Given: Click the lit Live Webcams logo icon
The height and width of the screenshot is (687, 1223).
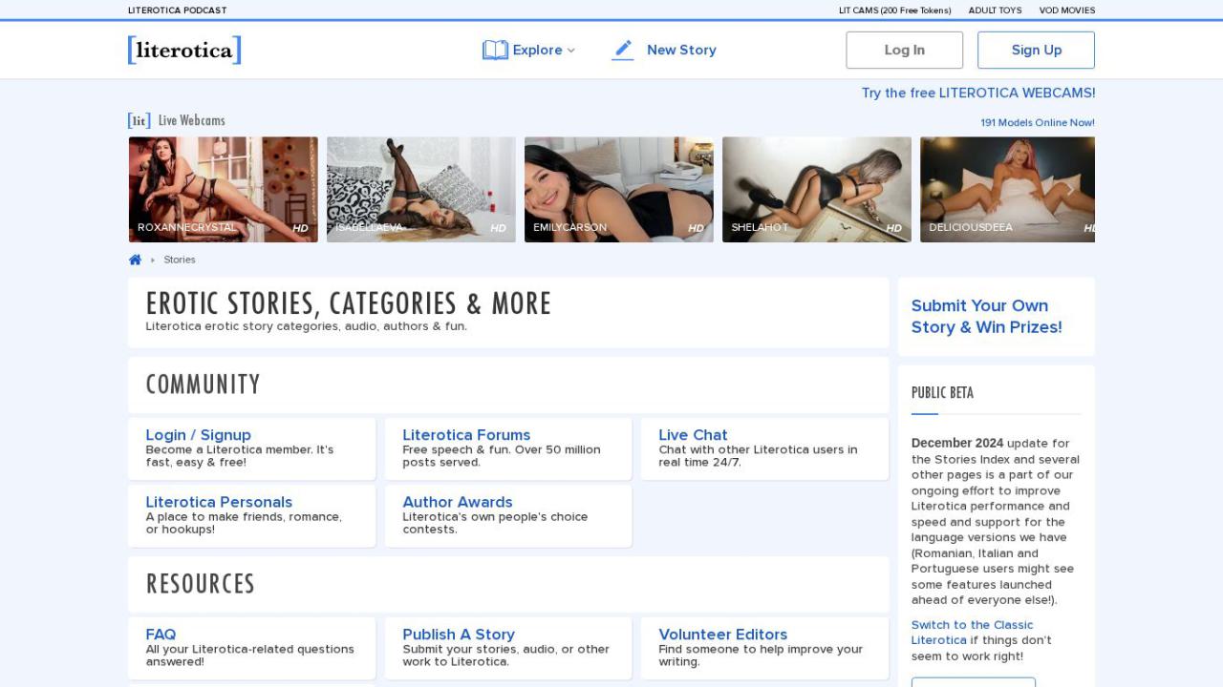Looking at the screenshot, I should pos(139,120).
